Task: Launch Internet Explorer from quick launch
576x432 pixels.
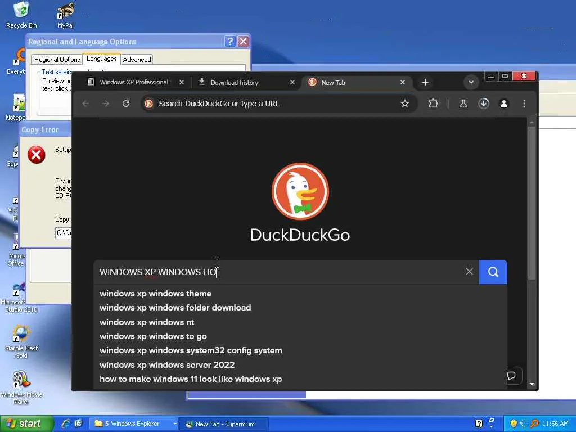Action: coord(66,424)
